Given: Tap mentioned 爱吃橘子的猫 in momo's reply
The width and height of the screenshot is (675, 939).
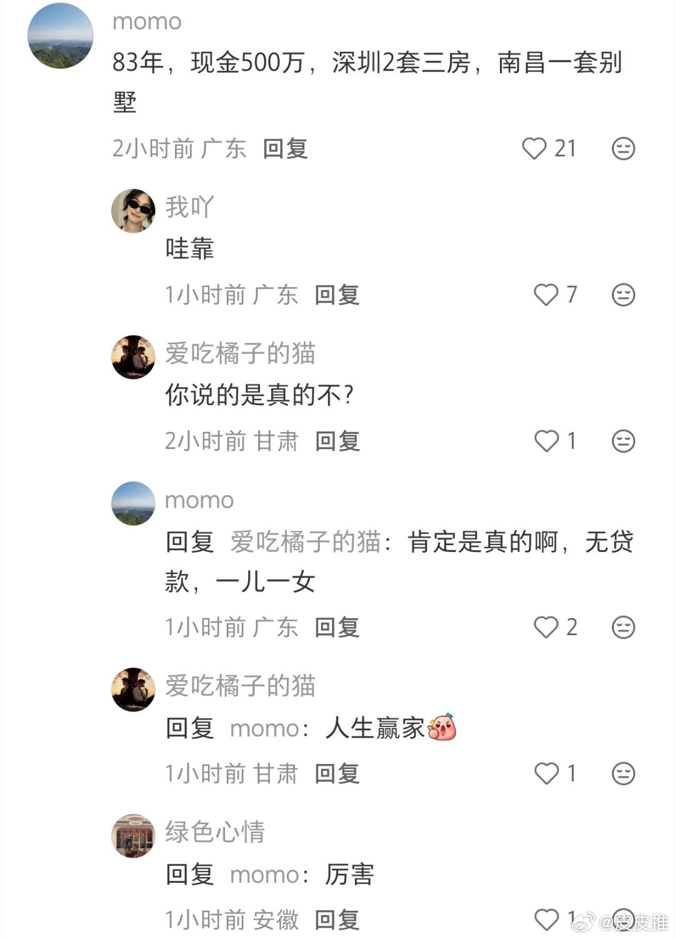Looking at the screenshot, I should 306,541.
